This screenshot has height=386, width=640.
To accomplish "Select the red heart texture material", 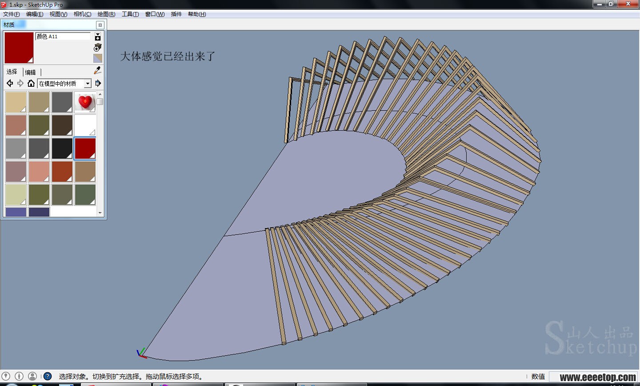I will tap(85, 102).
